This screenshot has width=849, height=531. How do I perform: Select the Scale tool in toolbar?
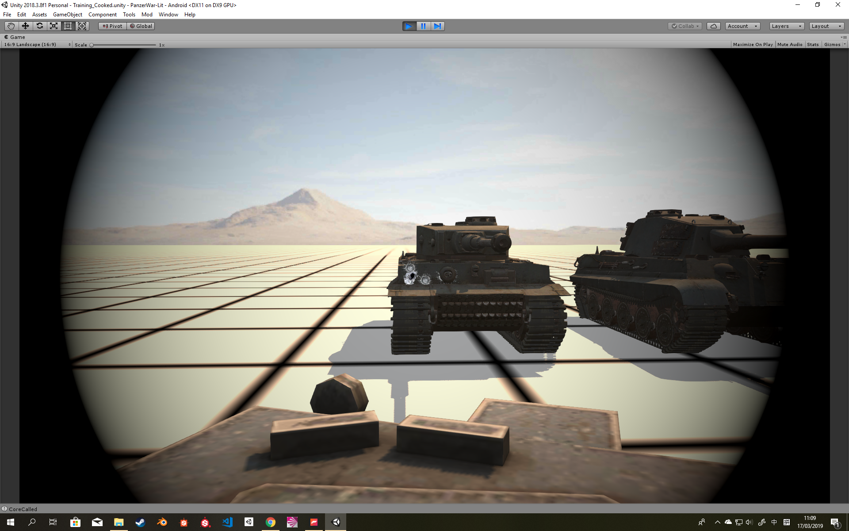coord(54,26)
